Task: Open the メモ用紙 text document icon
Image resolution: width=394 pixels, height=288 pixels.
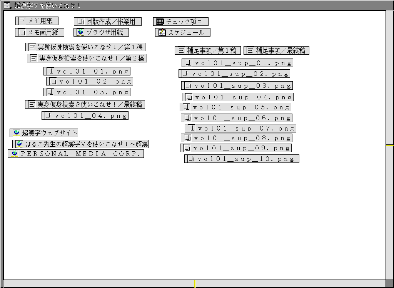Action: click(x=23, y=21)
